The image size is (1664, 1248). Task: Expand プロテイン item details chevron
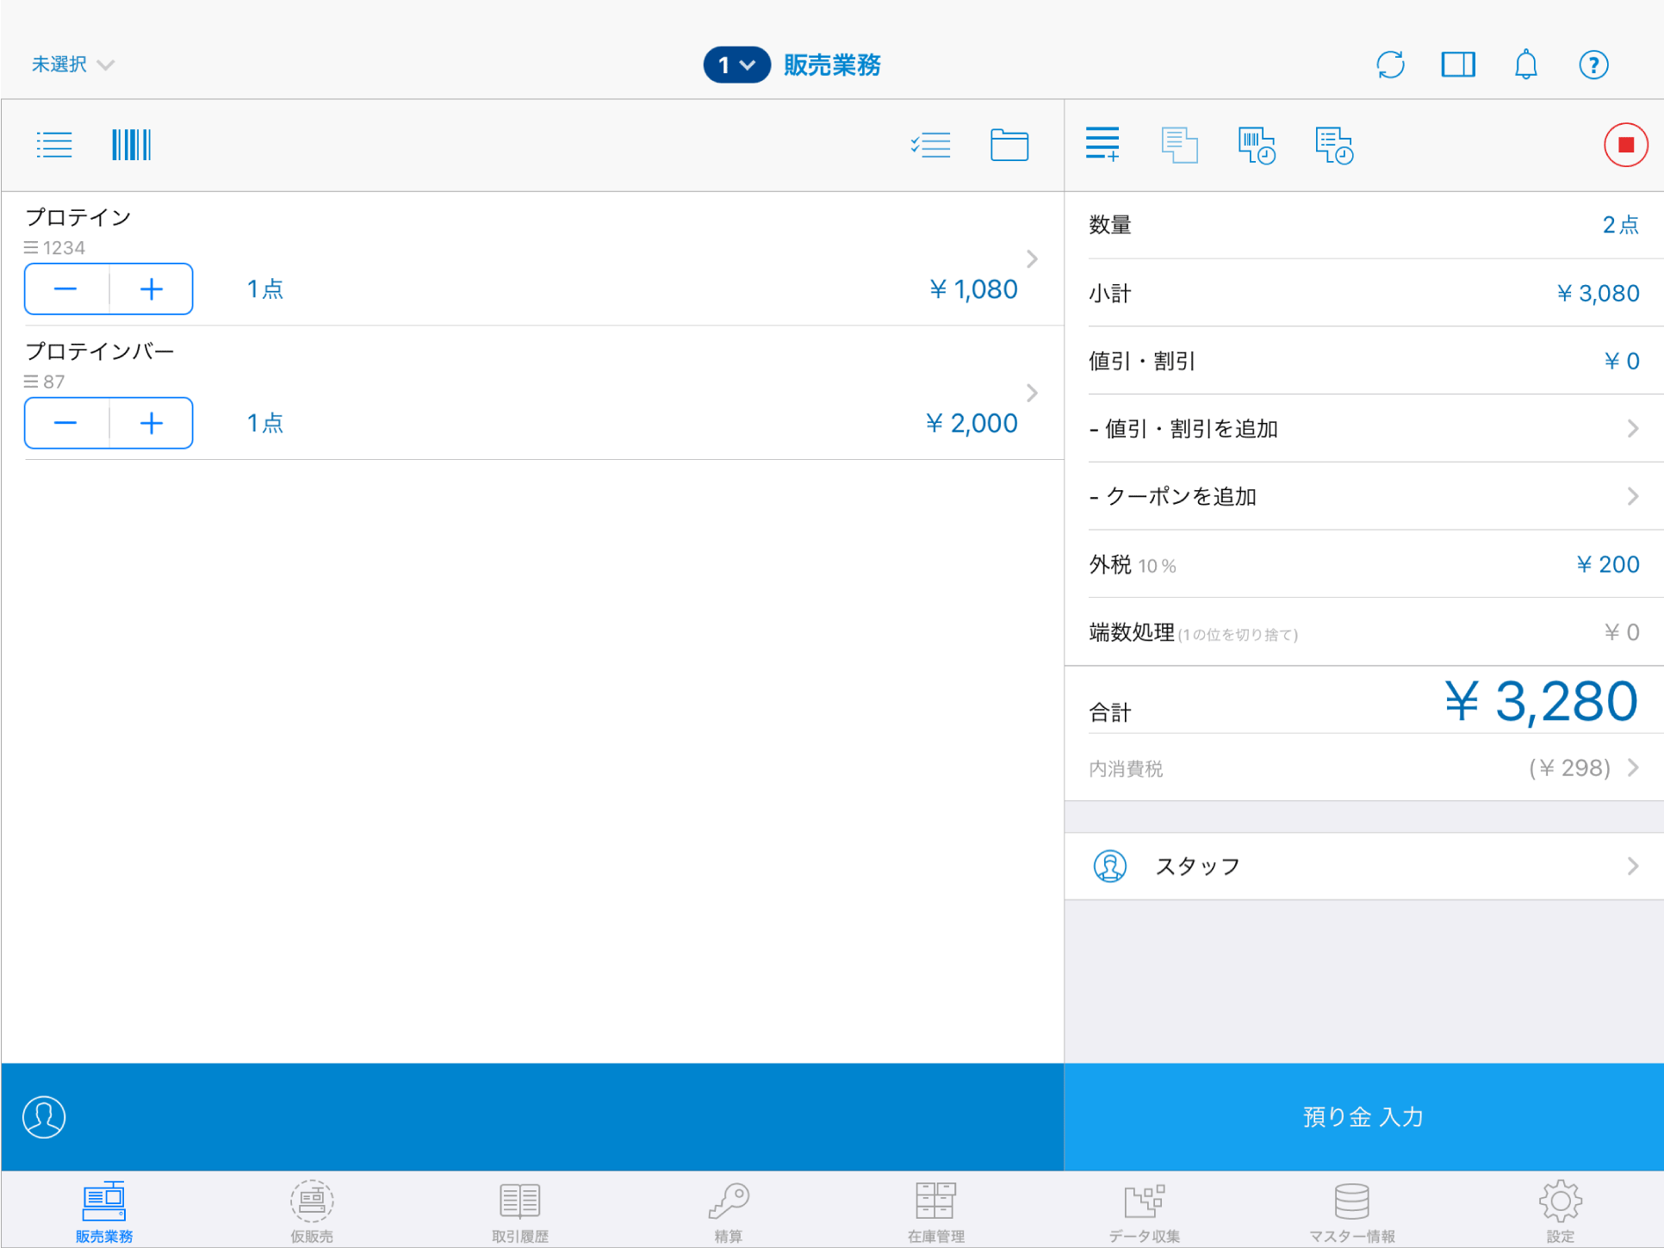click(1032, 258)
